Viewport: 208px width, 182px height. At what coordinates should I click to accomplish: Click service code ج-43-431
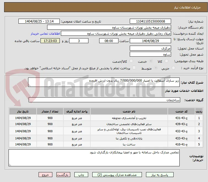(181, 118)
